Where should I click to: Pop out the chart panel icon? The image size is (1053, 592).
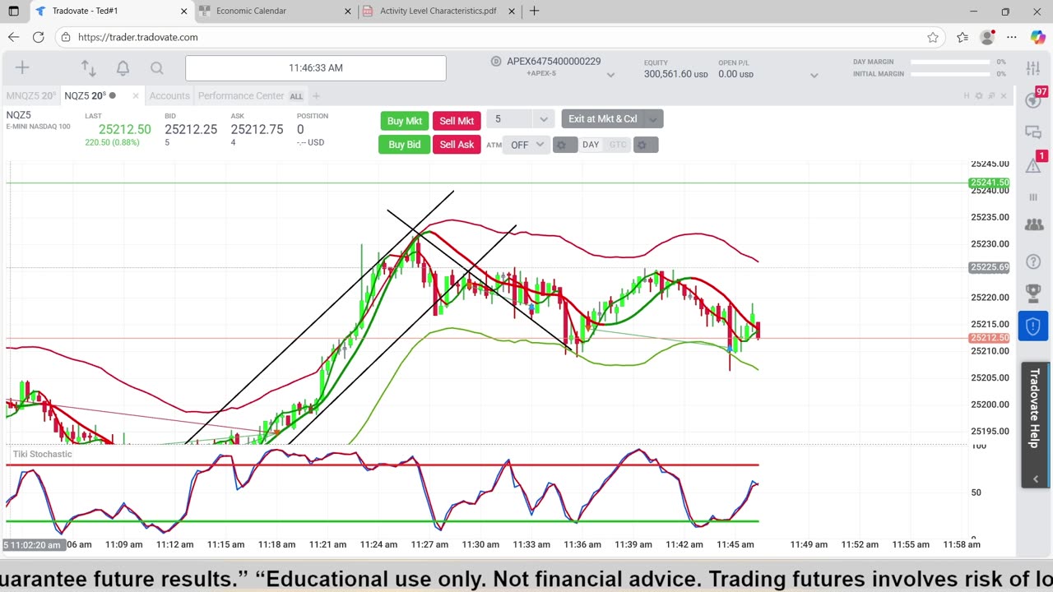tap(991, 96)
